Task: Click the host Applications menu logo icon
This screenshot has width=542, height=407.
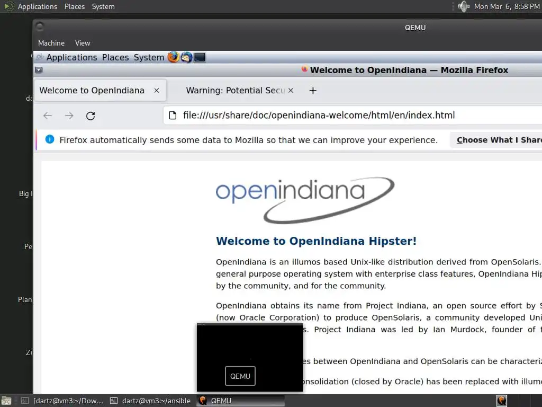Action: 8,6
